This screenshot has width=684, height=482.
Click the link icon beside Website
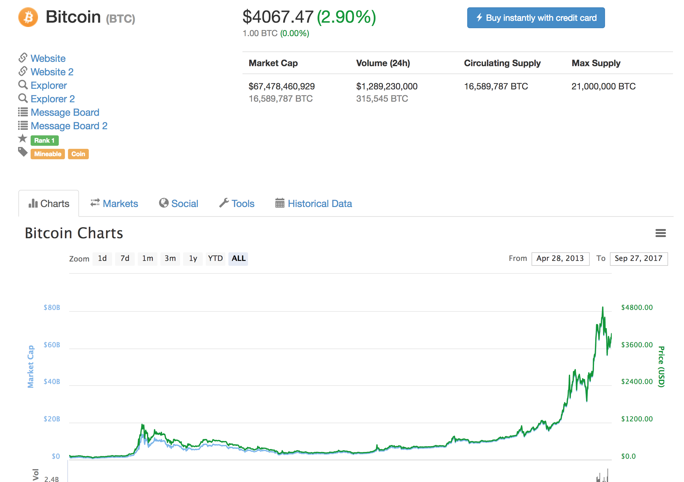point(23,58)
